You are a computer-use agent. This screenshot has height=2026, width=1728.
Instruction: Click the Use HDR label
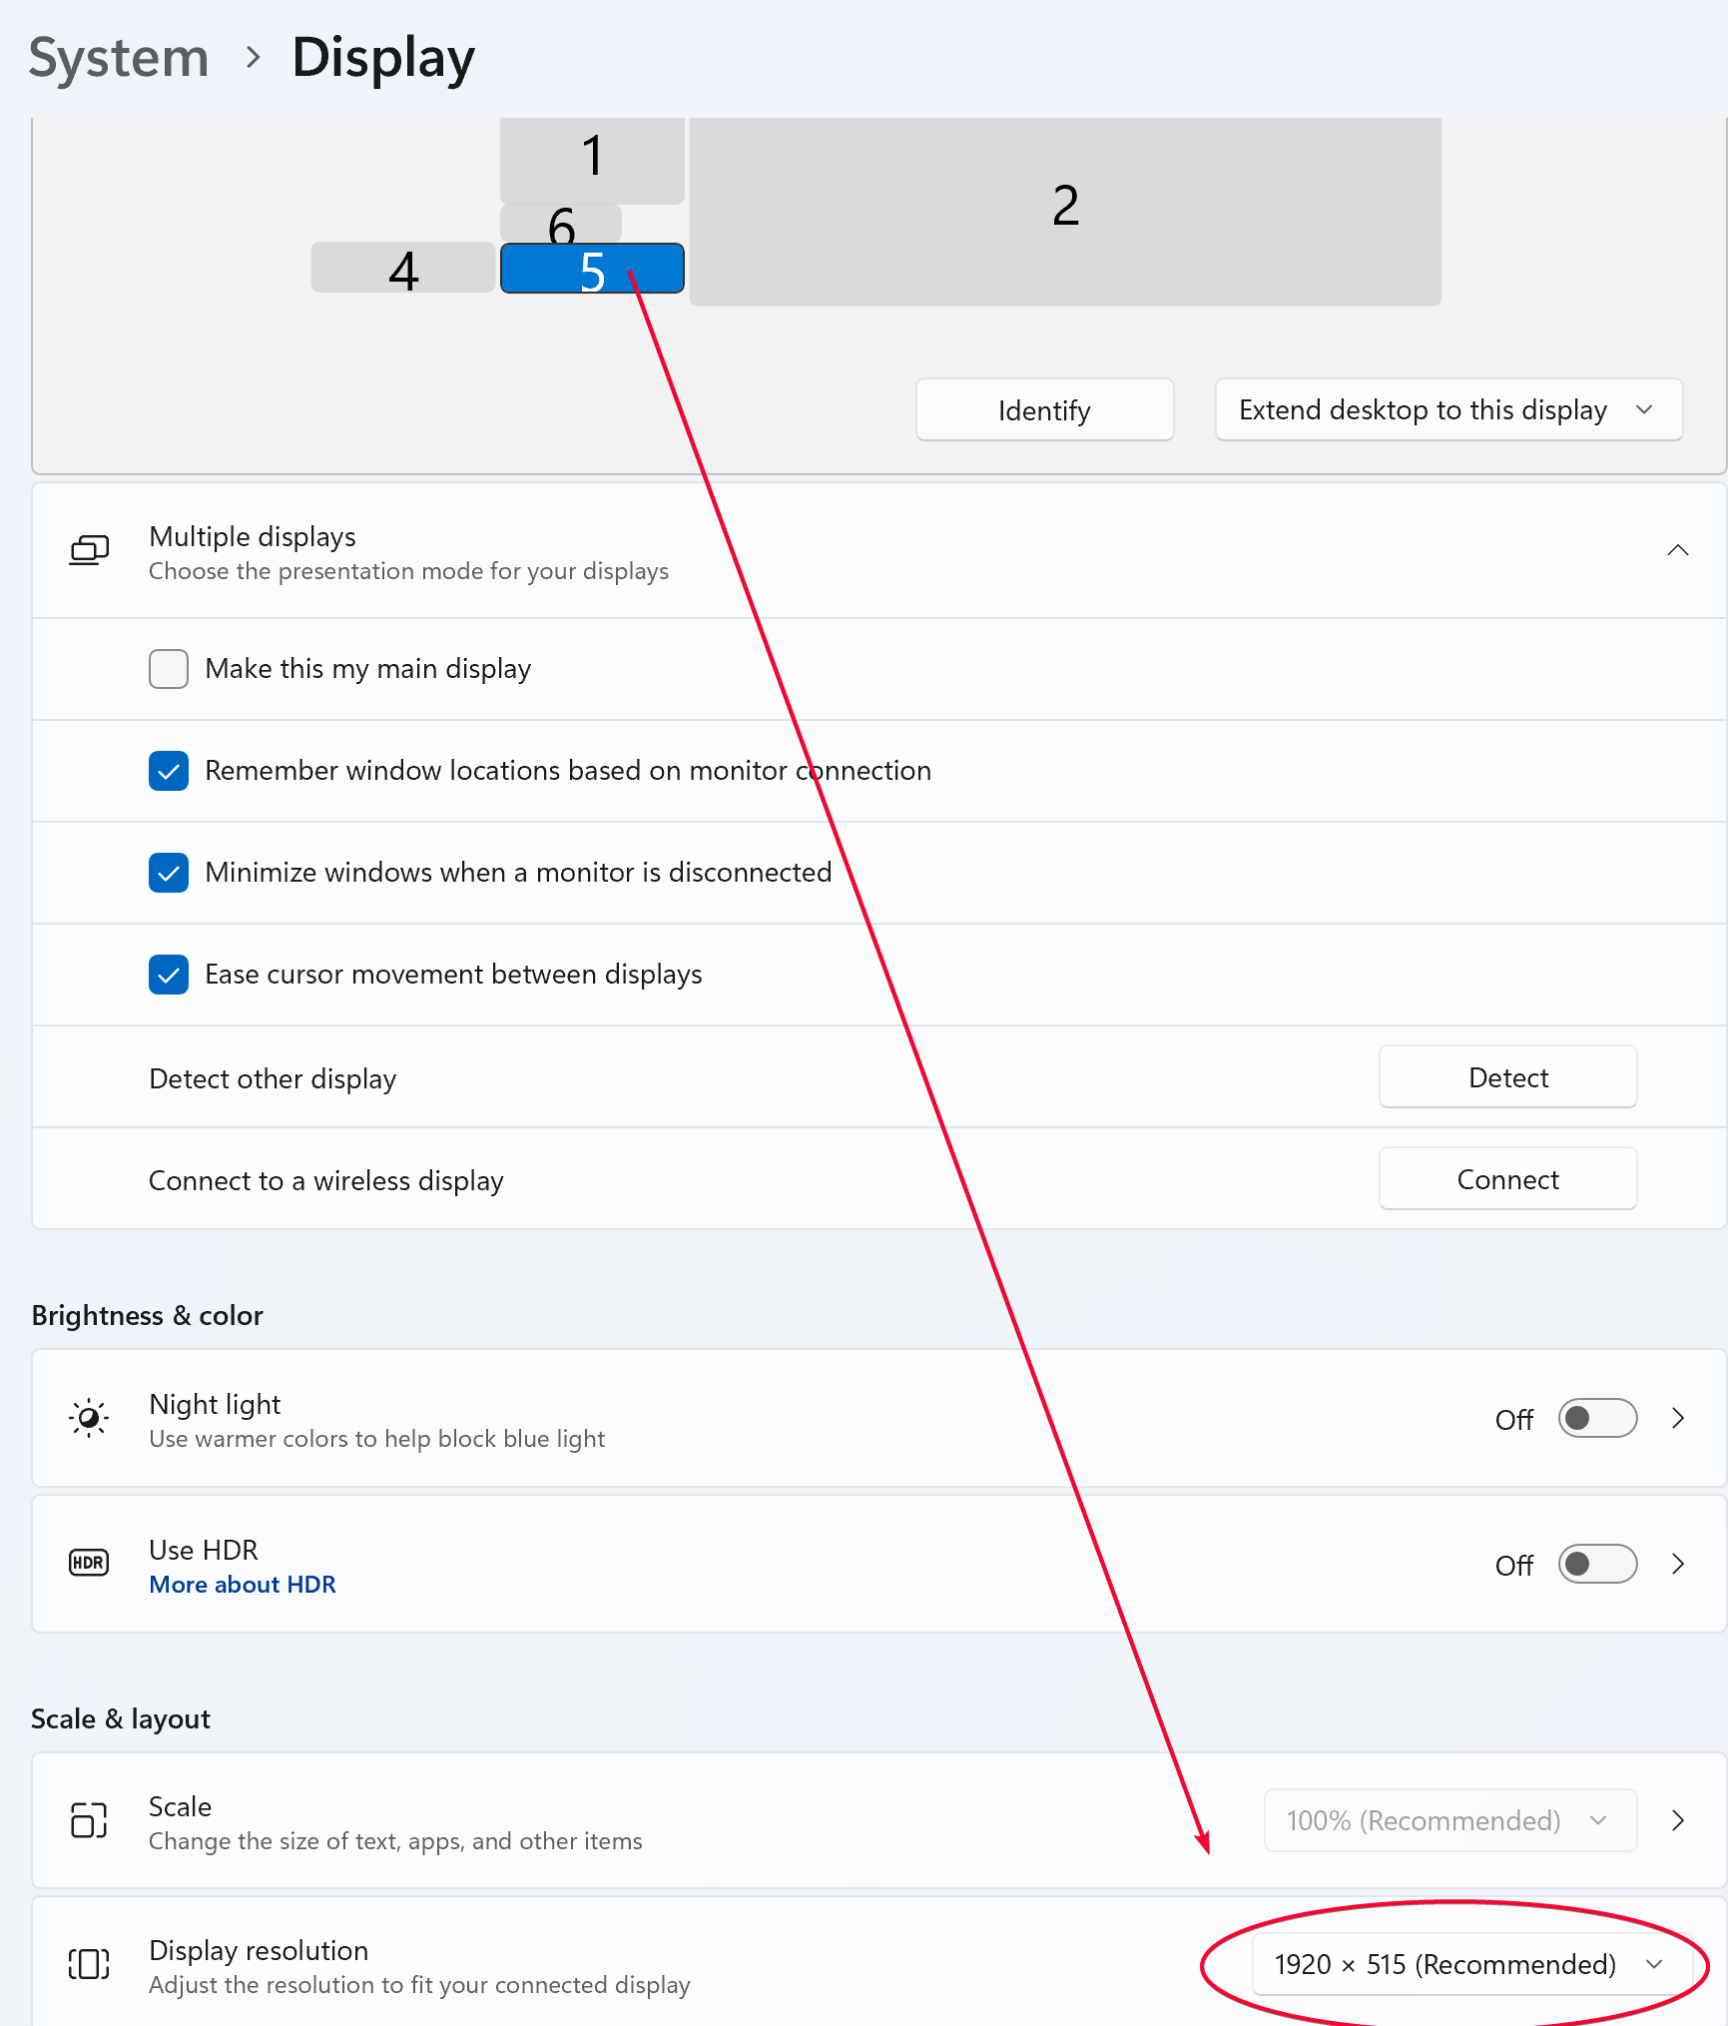204,1550
